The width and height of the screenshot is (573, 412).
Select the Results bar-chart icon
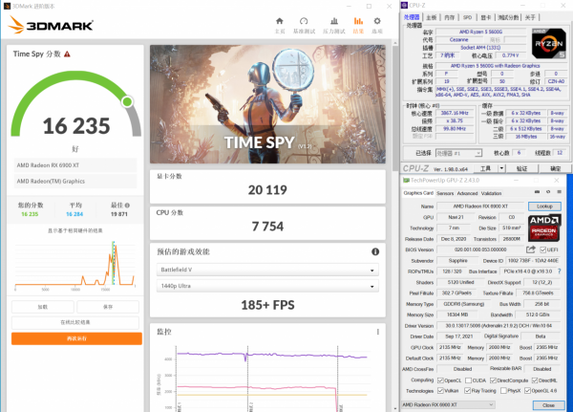359,20
